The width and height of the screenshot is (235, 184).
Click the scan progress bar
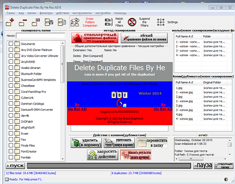[x=109, y=166]
